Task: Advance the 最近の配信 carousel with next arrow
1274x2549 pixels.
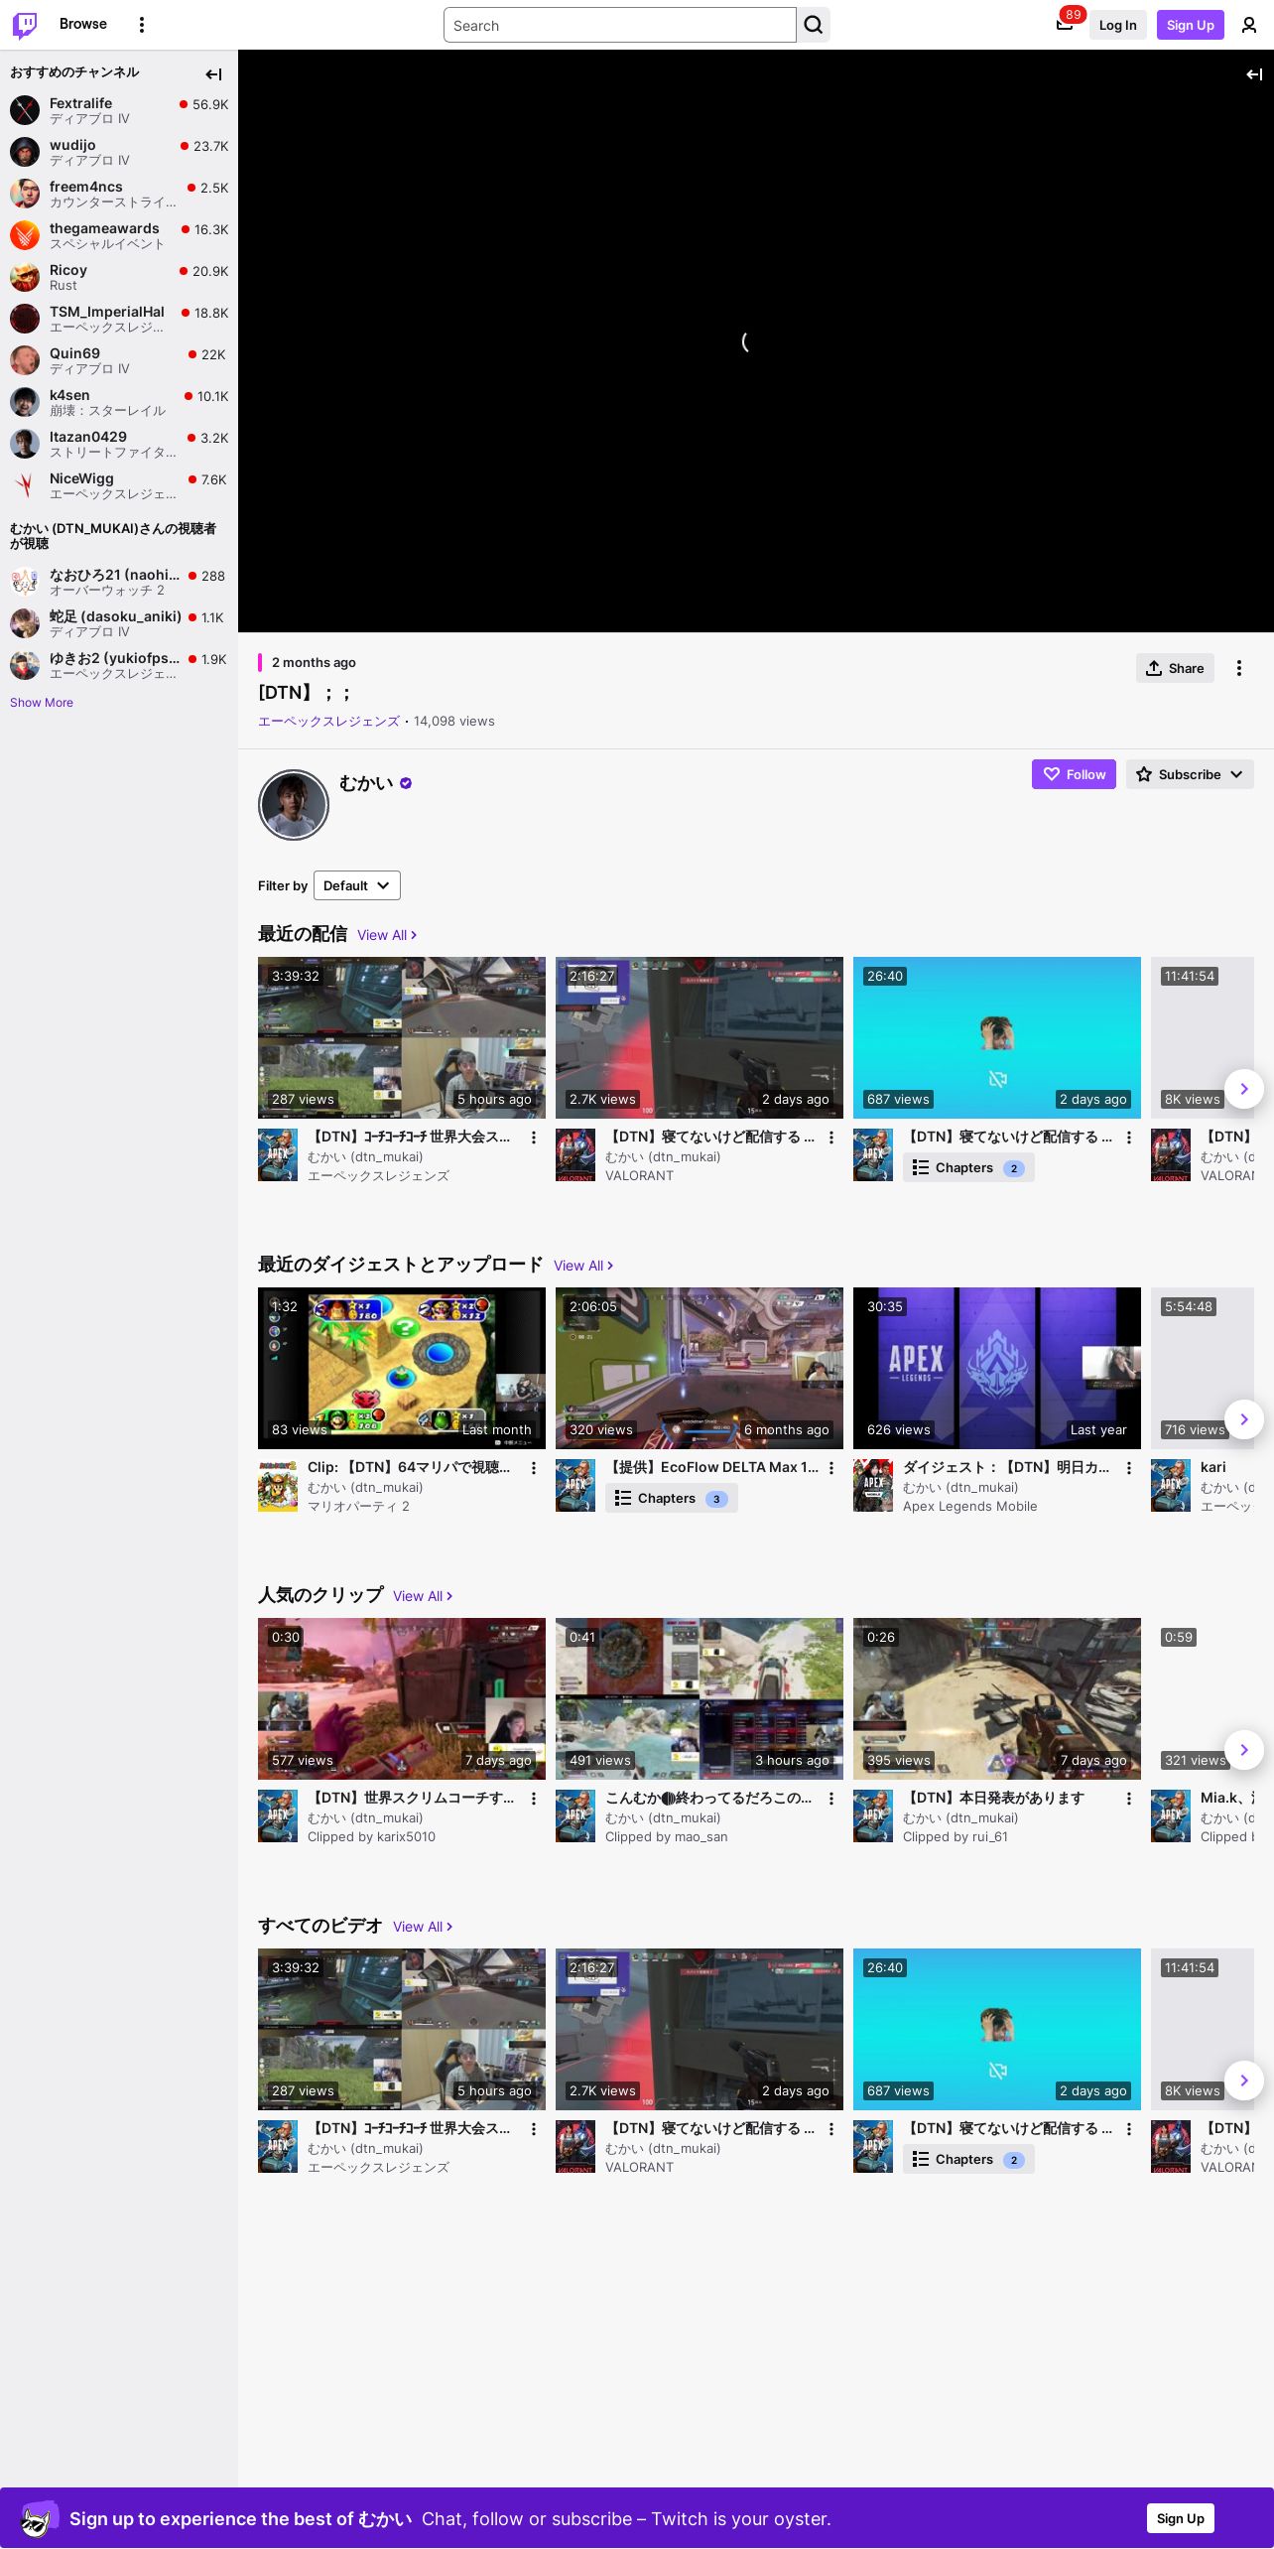Action: pos(1244,1089)
